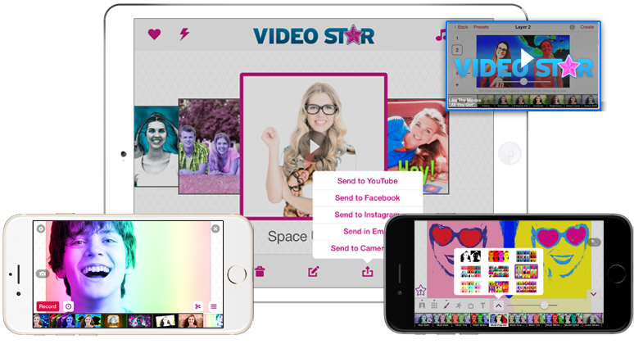Select the sepia effect thumbnail
This screenshot has width=634, height=344.
190,320
